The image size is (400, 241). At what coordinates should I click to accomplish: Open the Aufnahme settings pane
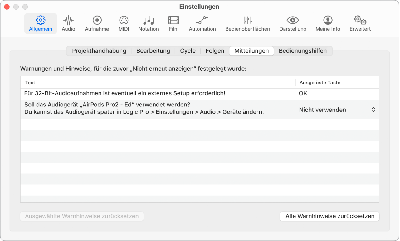click(97, 24)
